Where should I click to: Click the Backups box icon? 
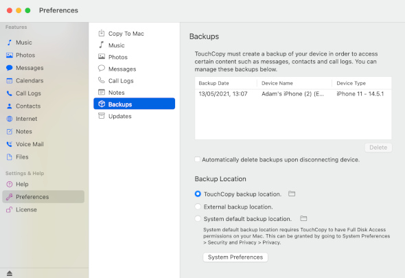pos(102,104)
